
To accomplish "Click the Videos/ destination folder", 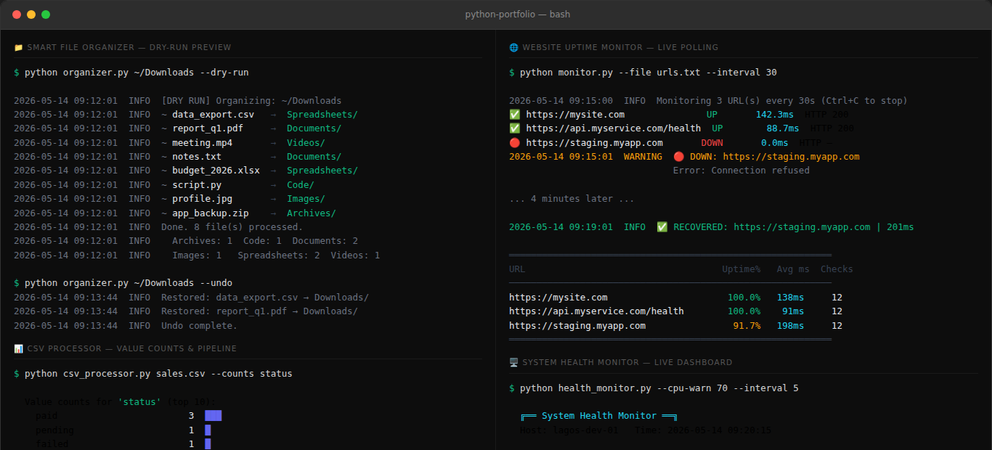I will click(x=306, y=143).
